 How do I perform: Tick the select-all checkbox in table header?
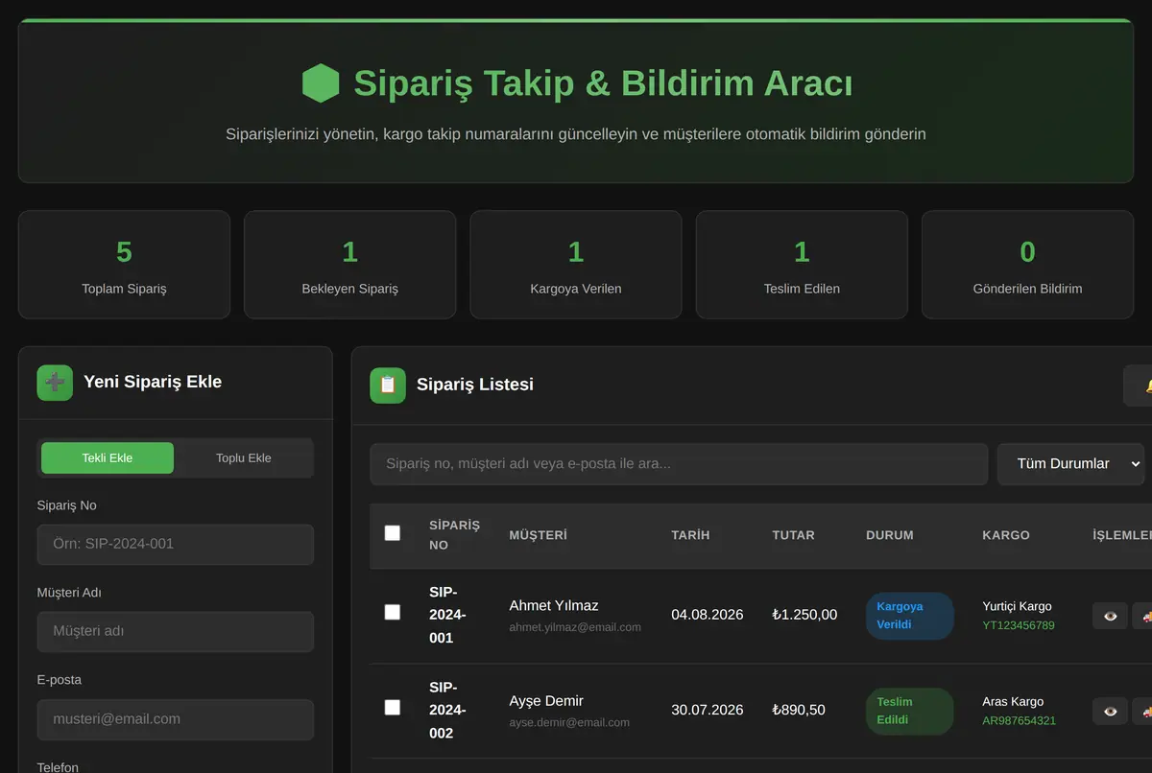pos(393,533)
